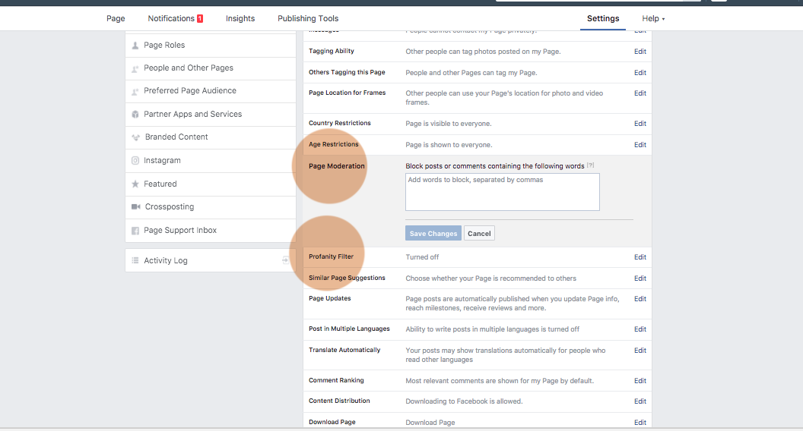Click the help question mark beside blocked words
This screenshot has width=803, height=431.
(x=591, y=165)
